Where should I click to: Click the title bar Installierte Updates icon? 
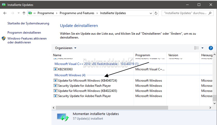4,5
